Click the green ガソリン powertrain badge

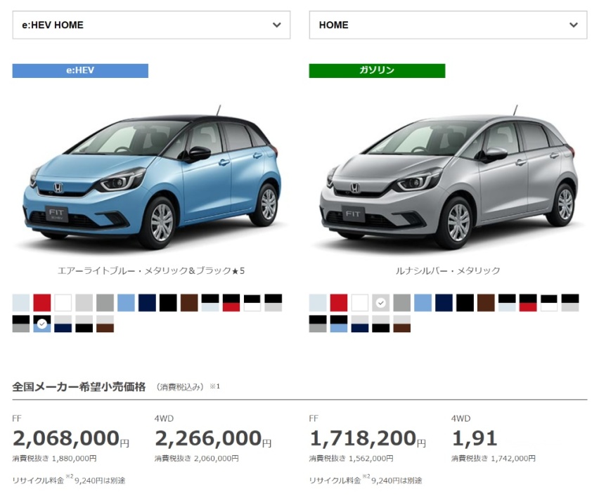click(377, 71)
